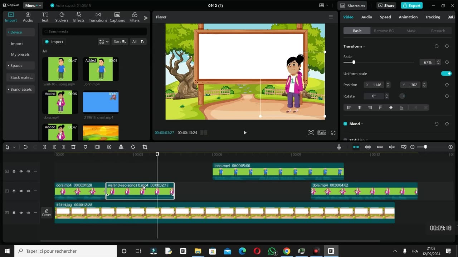Expand the selection tool dropdown arrow
The width and height of the screenshot is (458, 257).
14,147
